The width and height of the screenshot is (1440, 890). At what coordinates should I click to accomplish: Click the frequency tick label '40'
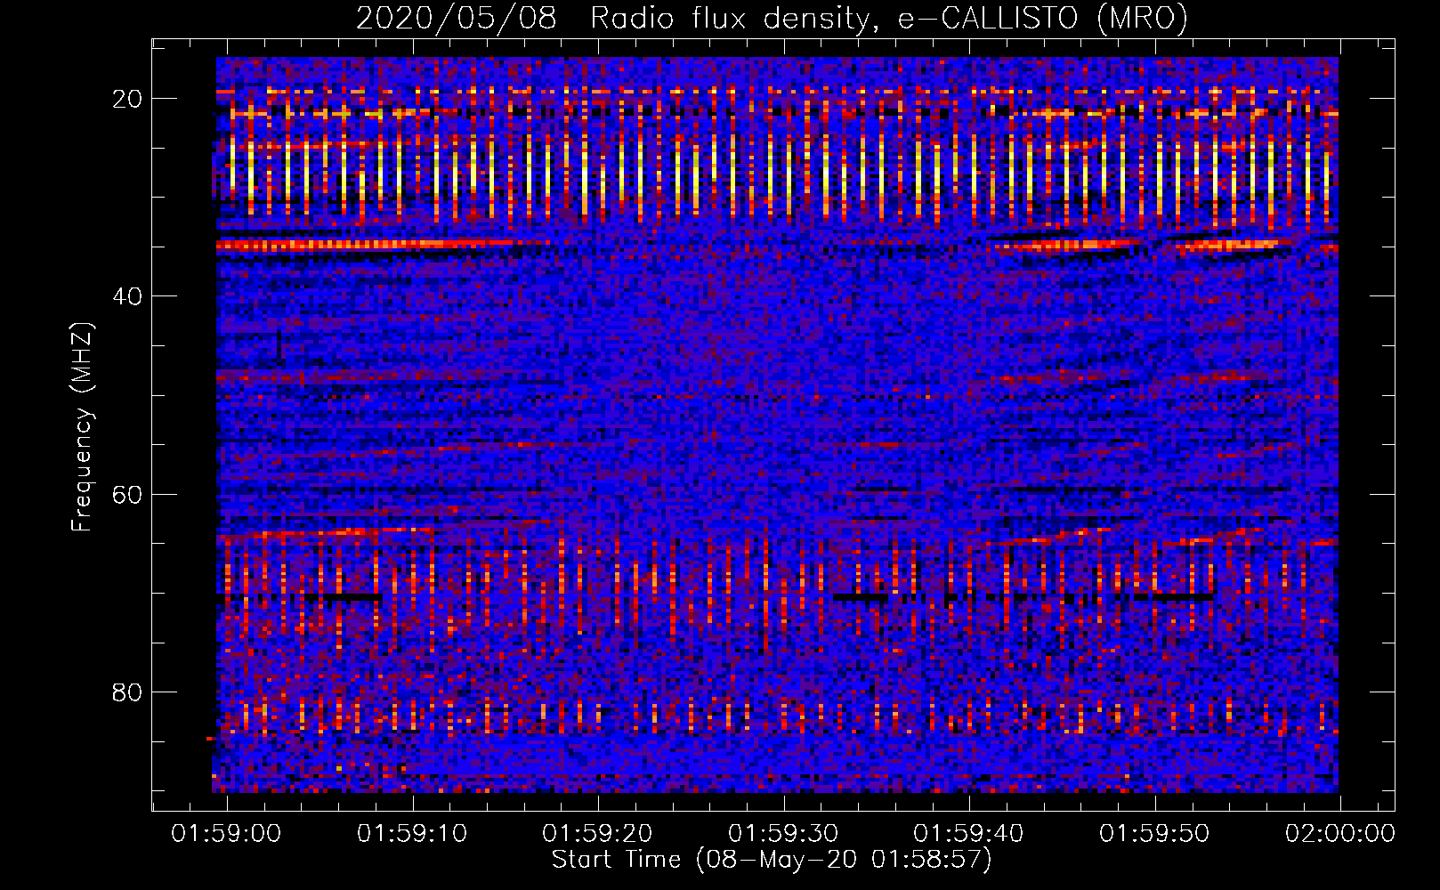pyautogui.click(x=127, y=296)
